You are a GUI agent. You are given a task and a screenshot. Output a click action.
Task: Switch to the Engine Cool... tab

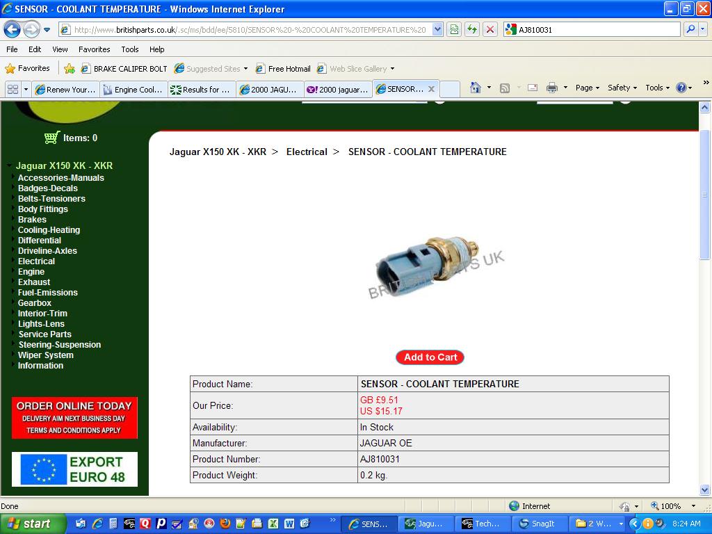[x=133, y=90]
